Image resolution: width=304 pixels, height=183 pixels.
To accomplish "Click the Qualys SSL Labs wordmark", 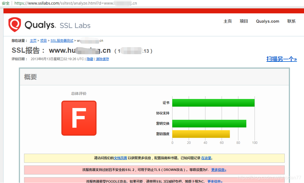I will (x=58, y=25).
